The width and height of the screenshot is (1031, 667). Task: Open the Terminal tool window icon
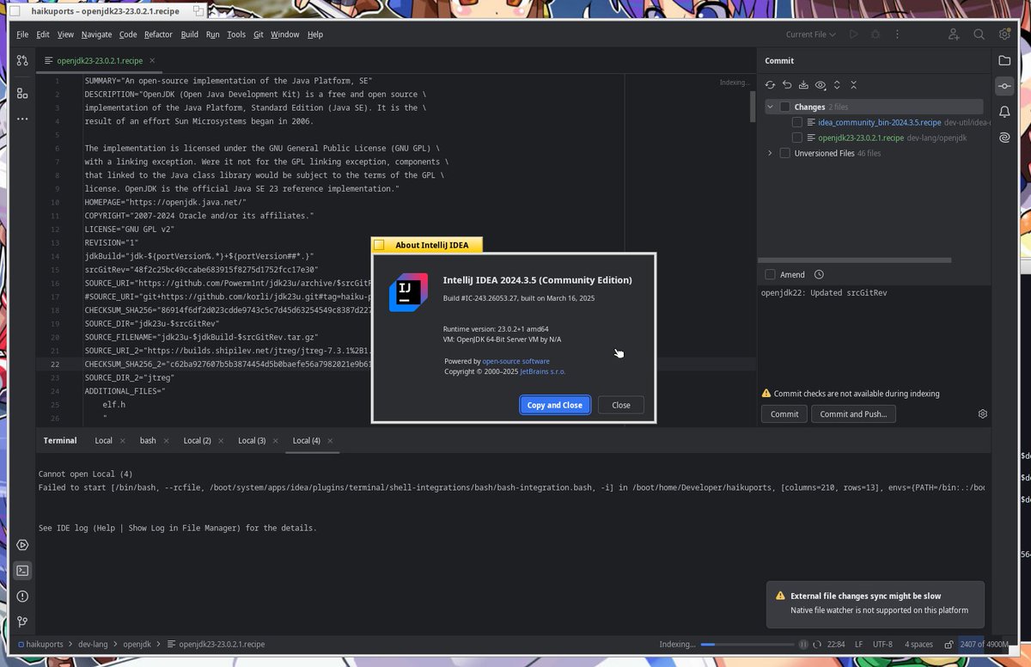click(x=22, y=570)
